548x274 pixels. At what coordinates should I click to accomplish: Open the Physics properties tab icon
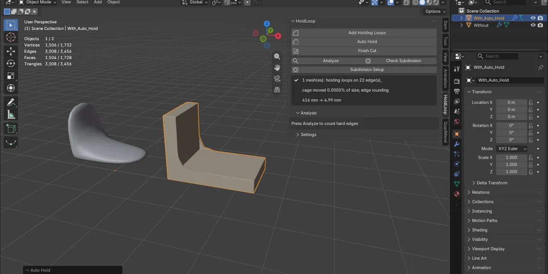tap(457, 164)
